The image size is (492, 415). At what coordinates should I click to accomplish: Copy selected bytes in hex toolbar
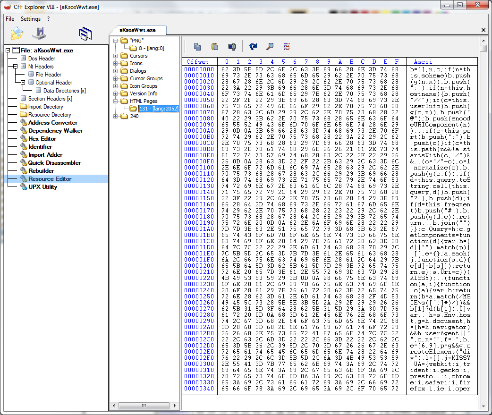pos(197,47)
